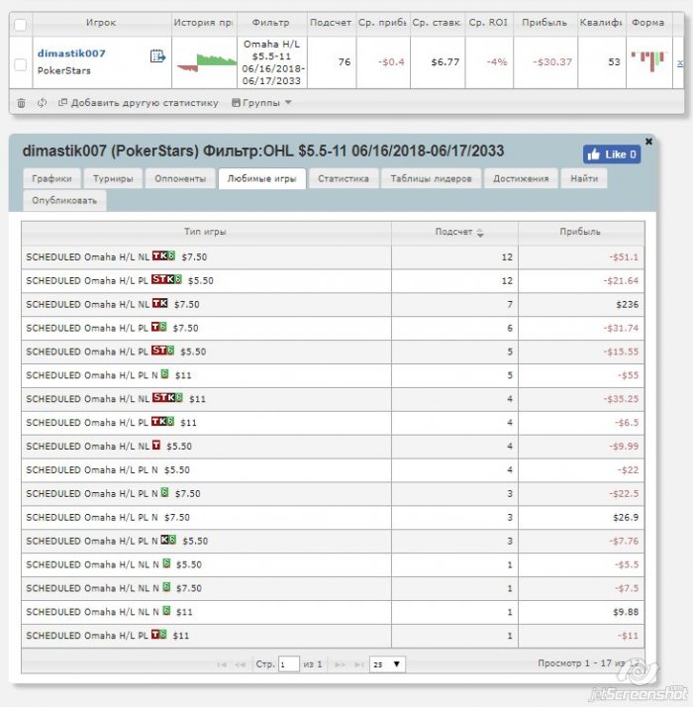Screen dimensions: 693x707
Task: Open the Группы dropdown menu
Action: pyautogui.click(x=261, y=102)
